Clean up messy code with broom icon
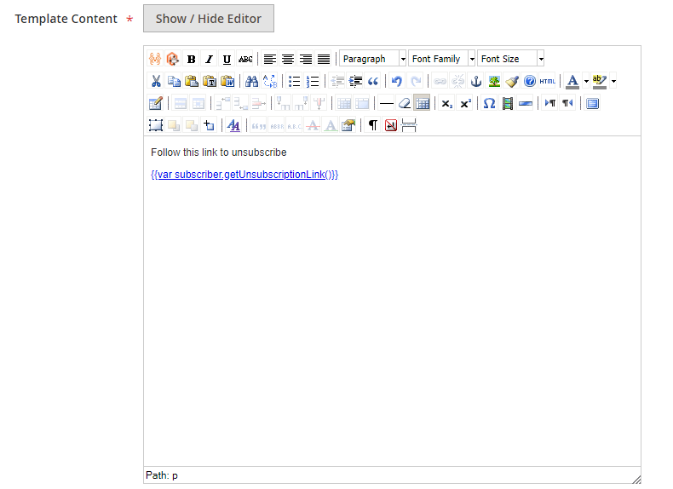This screenshot has height=489, width=673. [x=512, y=81]
